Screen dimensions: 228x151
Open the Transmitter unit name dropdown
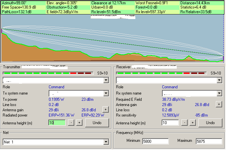[x=105, y=80]
